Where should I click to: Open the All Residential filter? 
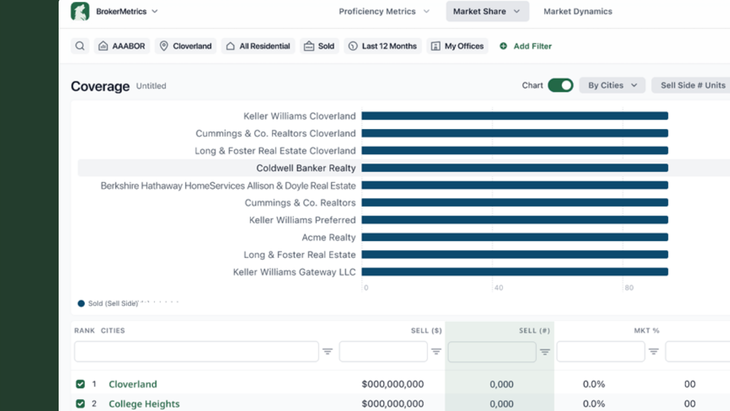point(258,46)
